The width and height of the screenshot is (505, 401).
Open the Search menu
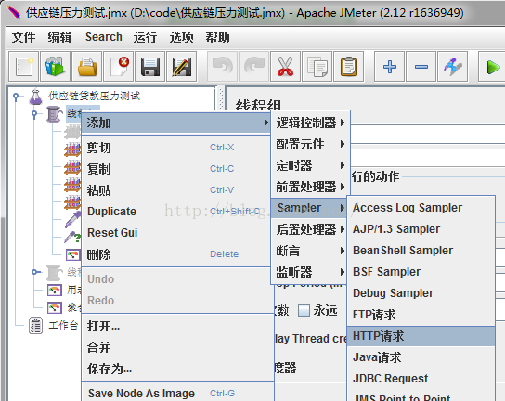tap(104, 37)
